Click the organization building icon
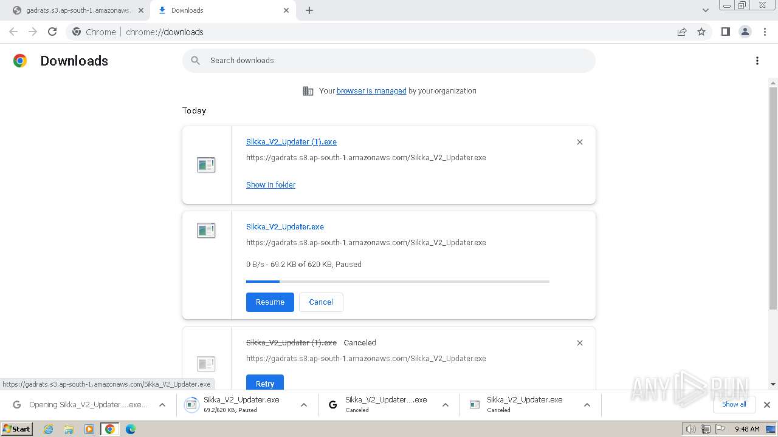The height and width of the screenshot is (437, 778). [x=308, y=91]
